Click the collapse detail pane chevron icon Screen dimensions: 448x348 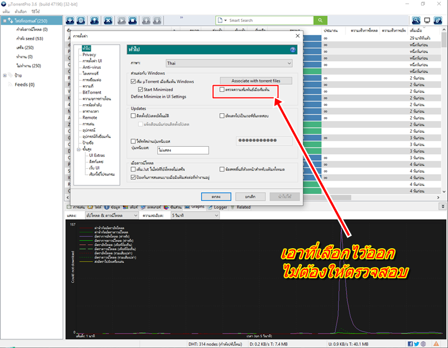tap(442, 206)
